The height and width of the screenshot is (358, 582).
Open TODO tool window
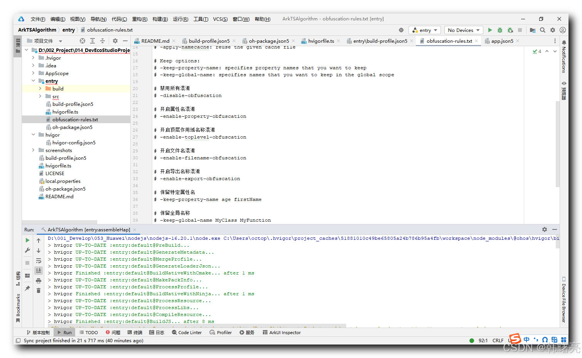pyautogui.click(x=89, y=333)
